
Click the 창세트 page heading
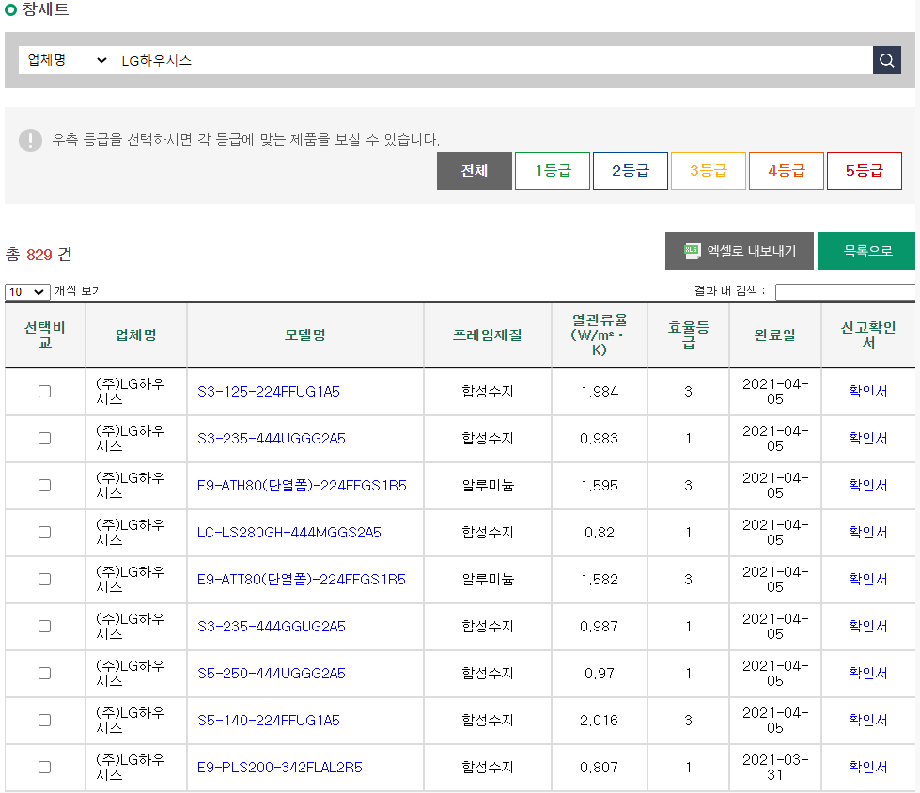[45, 9]
